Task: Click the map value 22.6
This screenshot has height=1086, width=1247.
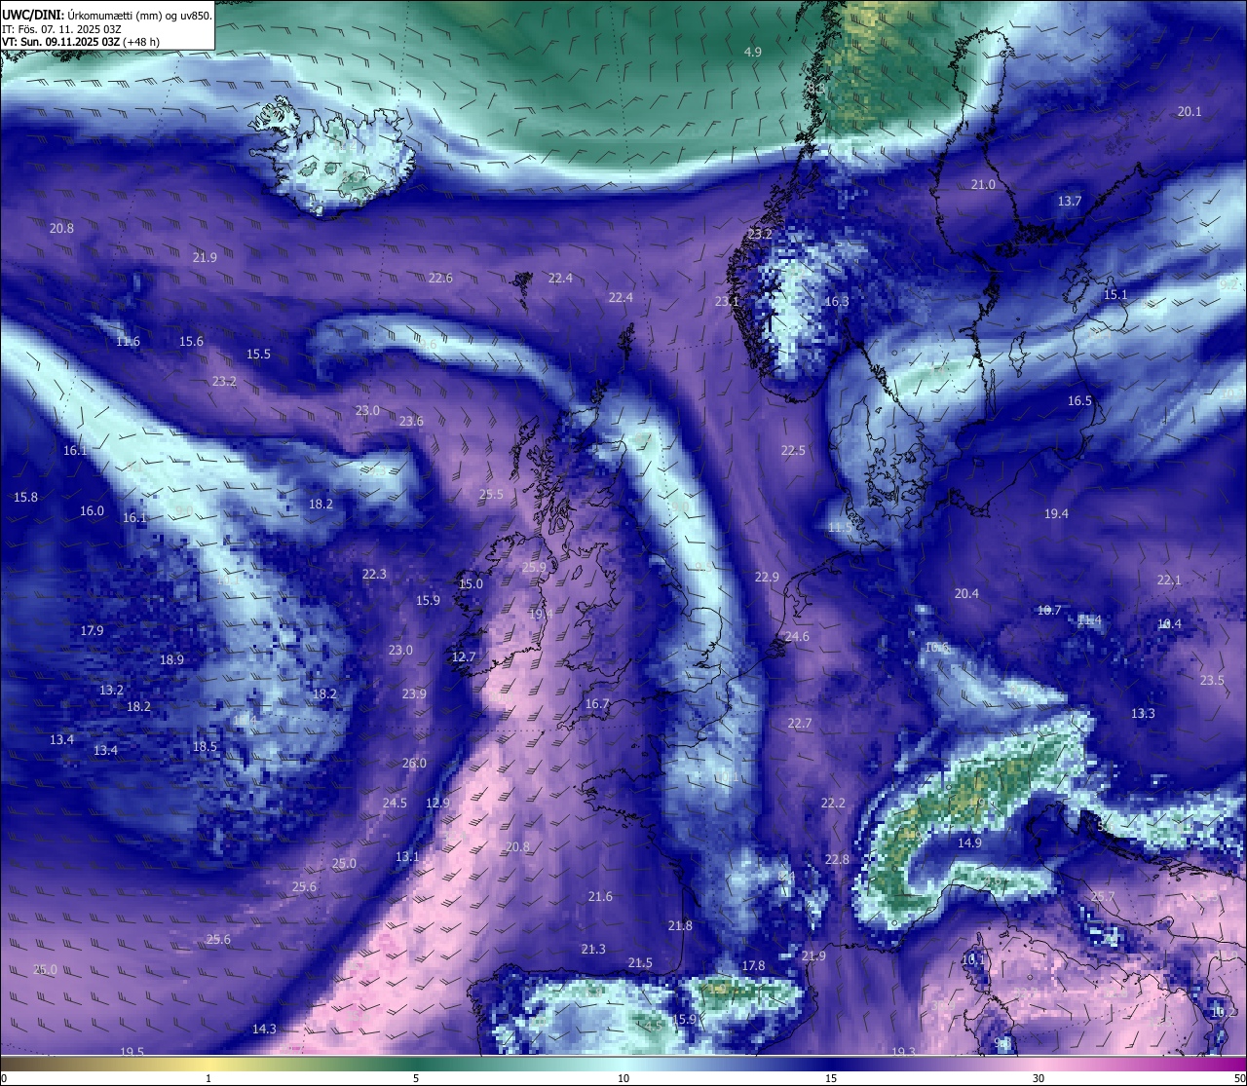Action: (440, 279)
